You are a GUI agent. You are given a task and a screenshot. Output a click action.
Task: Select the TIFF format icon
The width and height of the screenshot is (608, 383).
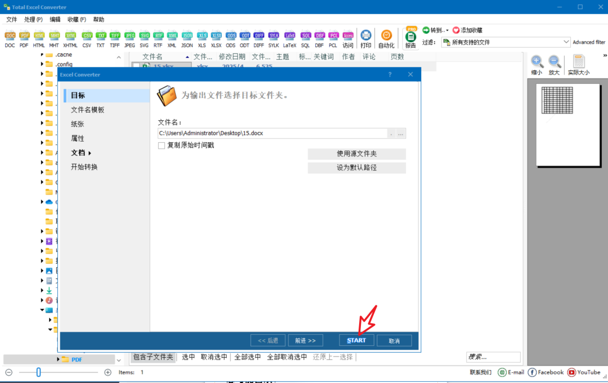coord(115,39)
